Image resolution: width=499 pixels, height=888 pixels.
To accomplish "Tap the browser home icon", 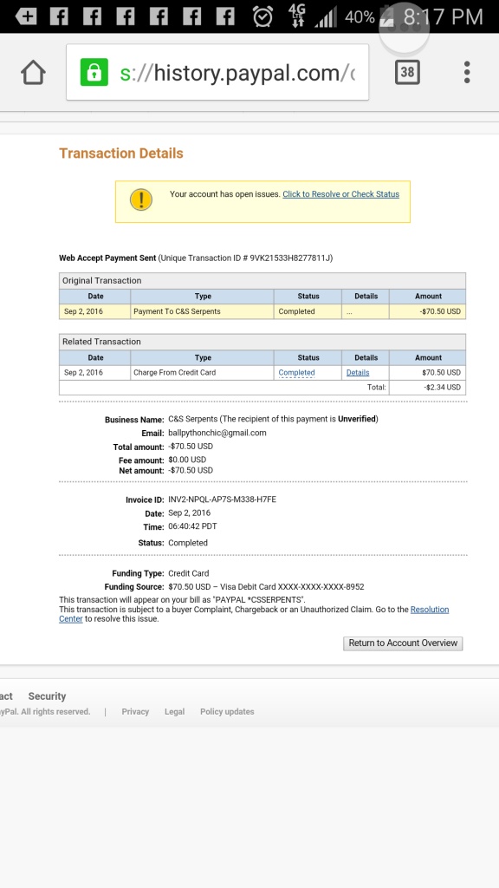I will tap(34, 73).
